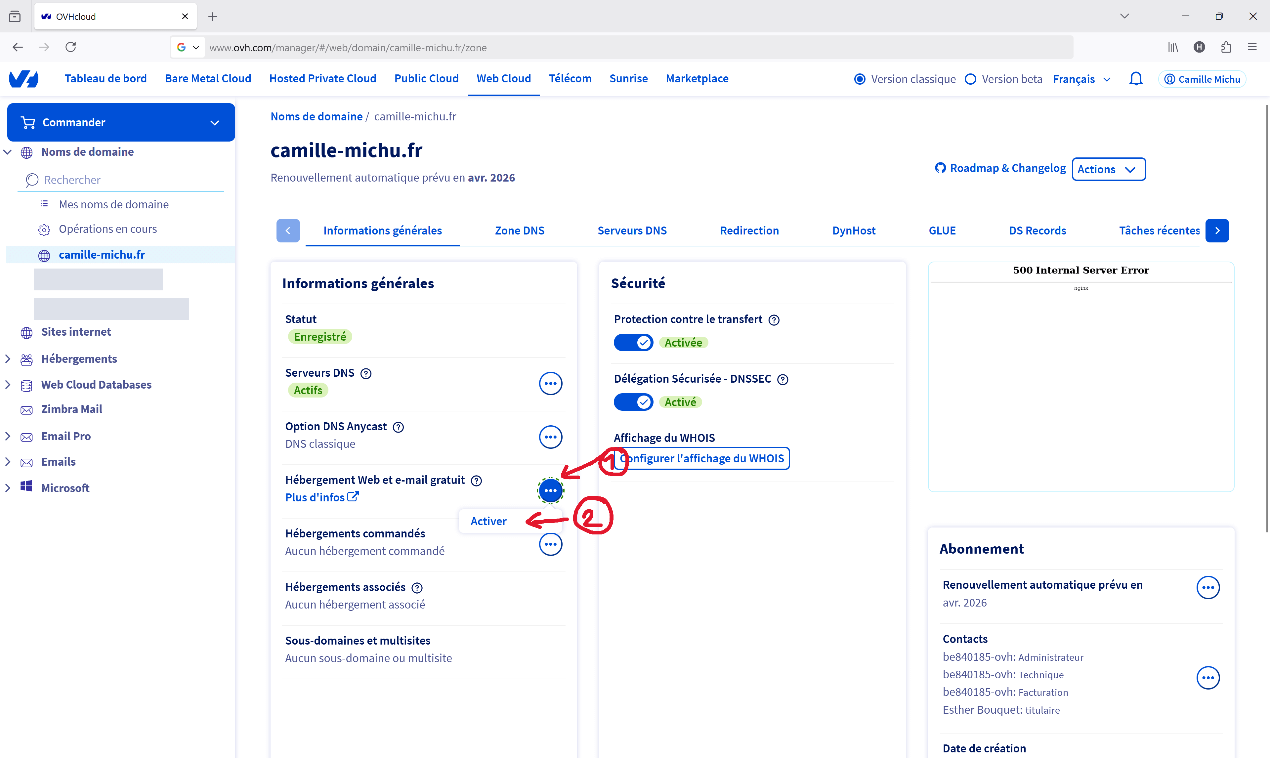Select Version beta radio button
1270x758 pixels.
(971, 79)
